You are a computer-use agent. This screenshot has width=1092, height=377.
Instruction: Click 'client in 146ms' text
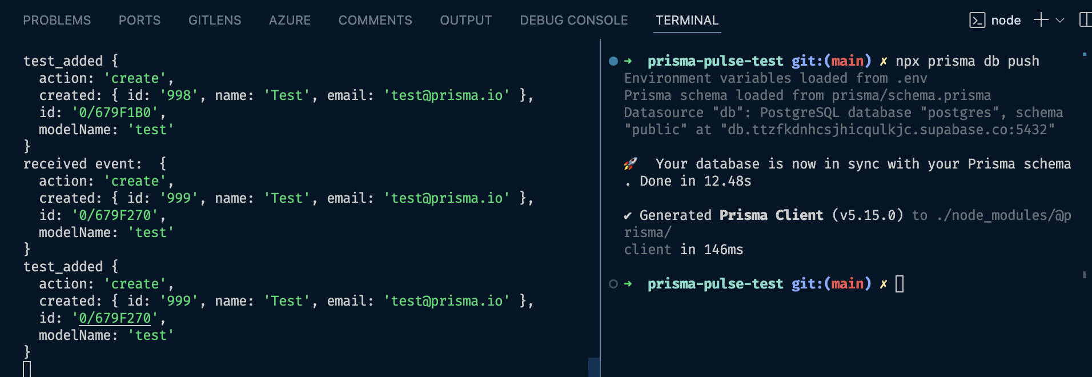(684, 250)
